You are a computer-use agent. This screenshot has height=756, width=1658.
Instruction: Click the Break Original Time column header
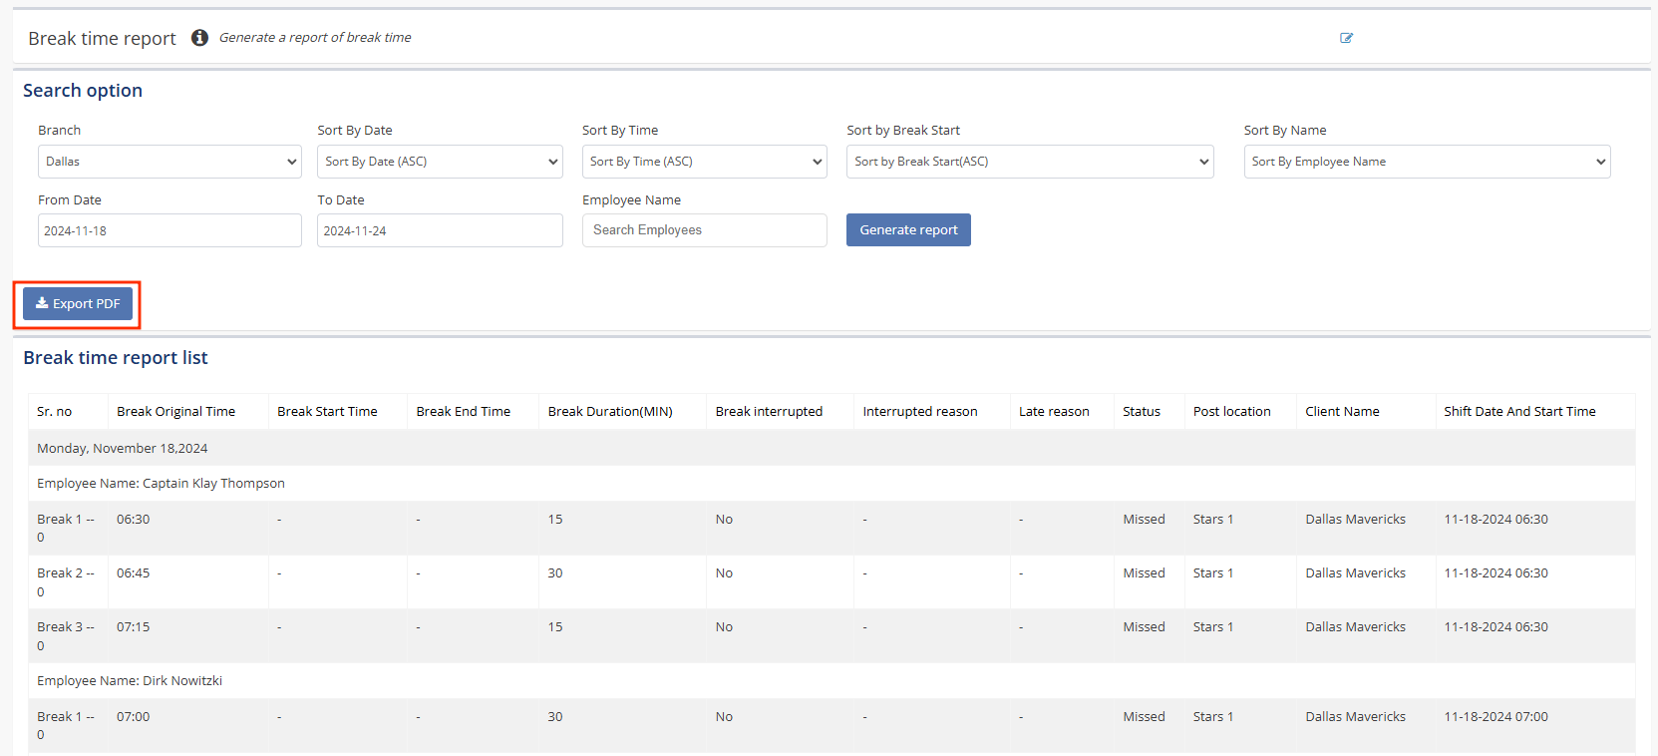175,412
